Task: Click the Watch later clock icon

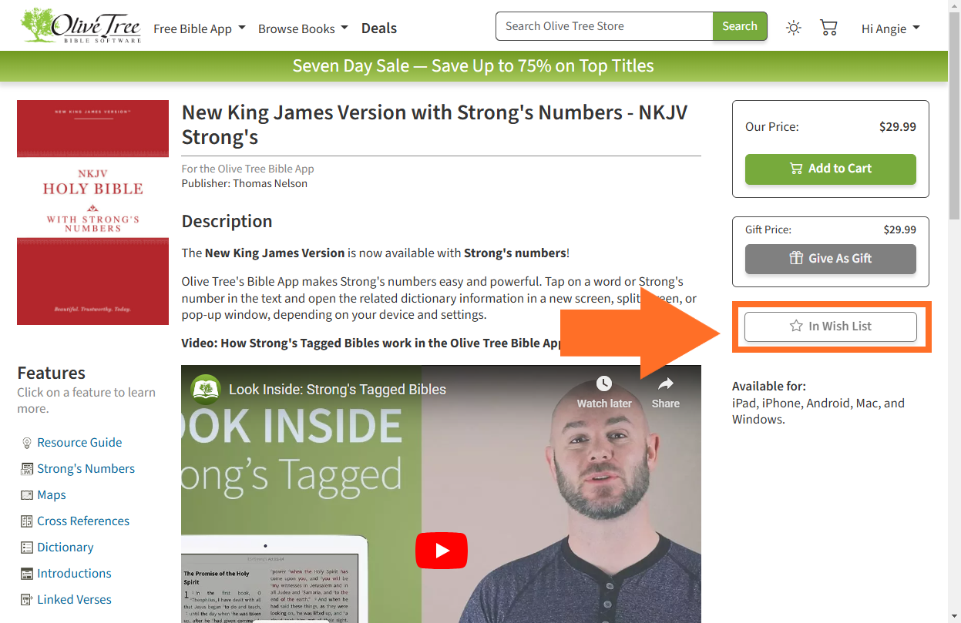Action: 604,384
